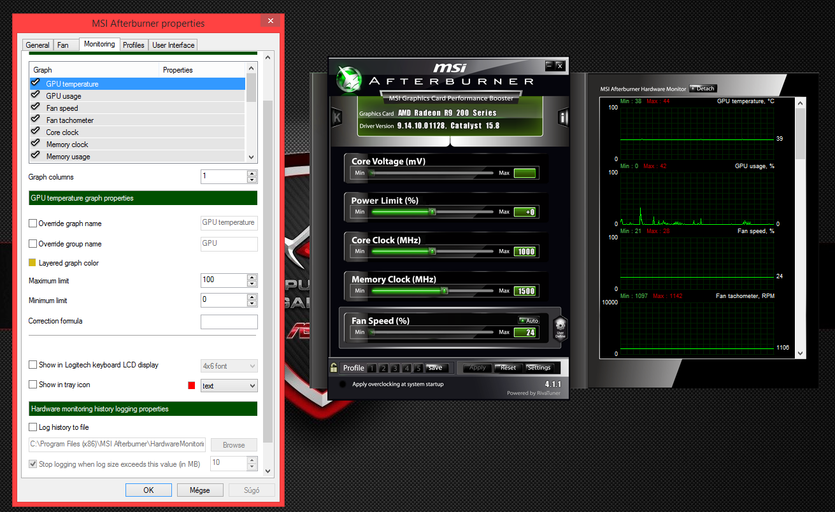Click Afterburner Reset button
The image size is (835, 512).
pos(508,368)
